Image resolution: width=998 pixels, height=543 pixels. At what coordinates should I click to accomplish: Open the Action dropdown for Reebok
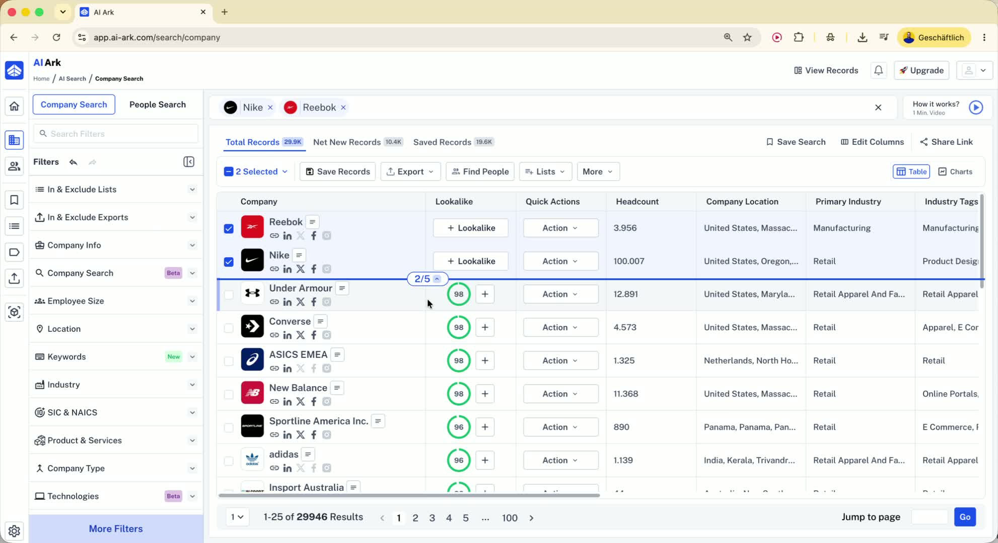(x=560, y=228)
